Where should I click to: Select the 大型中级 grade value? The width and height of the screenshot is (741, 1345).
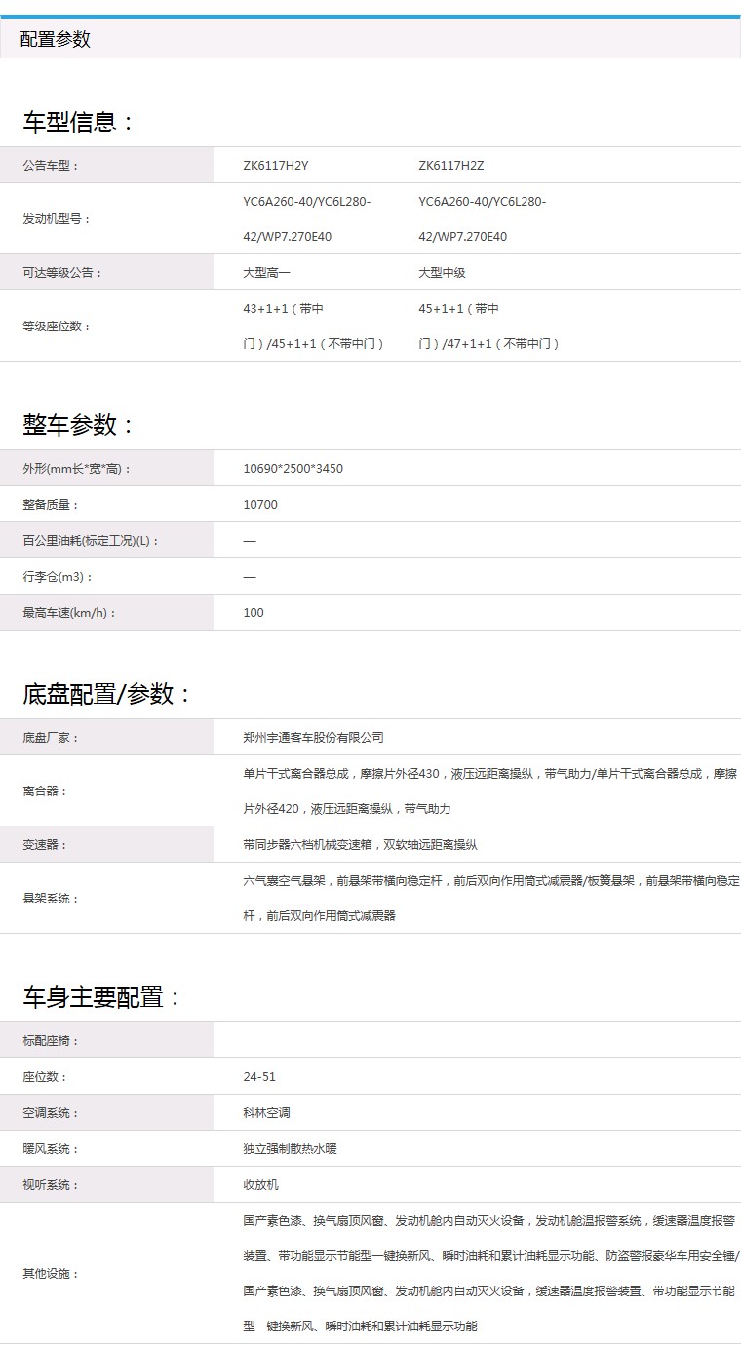[x=442, y=273]
